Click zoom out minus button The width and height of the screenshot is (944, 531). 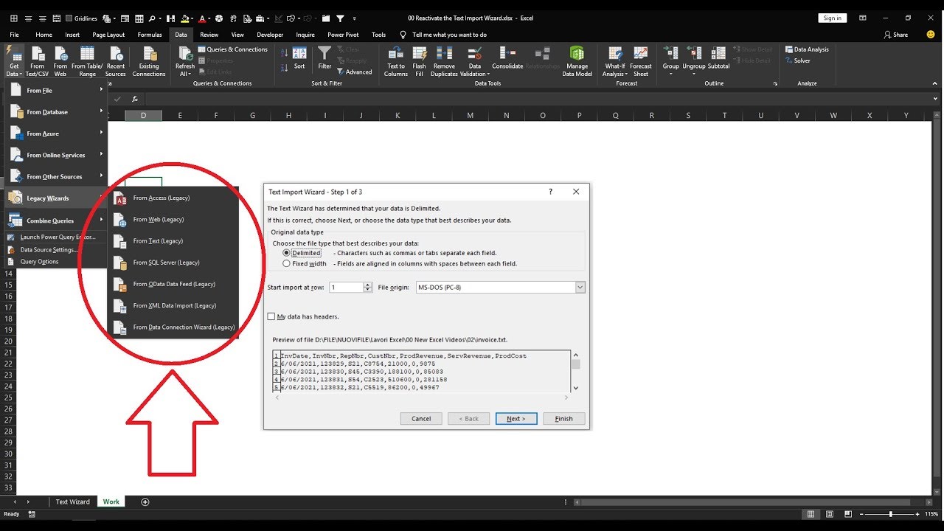pos(861,514)
